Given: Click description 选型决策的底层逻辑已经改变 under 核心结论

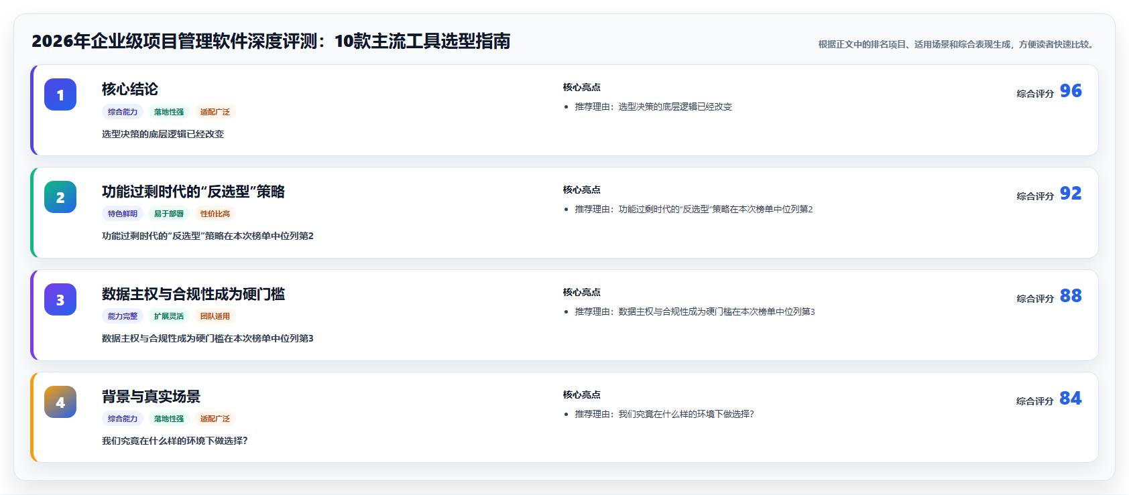Looking at the screenshot, I should tap(163, 134).
